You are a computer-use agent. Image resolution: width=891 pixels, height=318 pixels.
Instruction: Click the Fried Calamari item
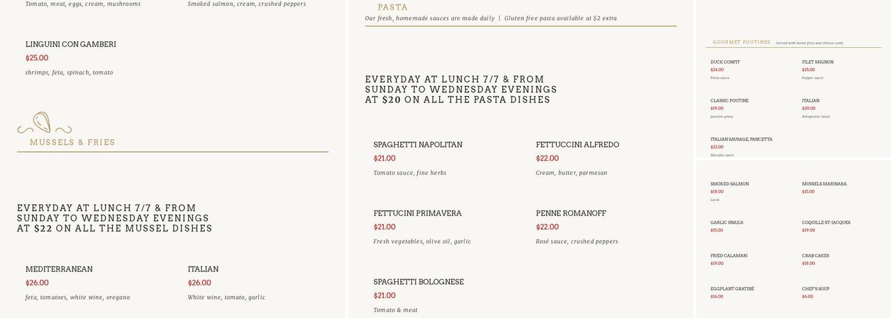729,256
